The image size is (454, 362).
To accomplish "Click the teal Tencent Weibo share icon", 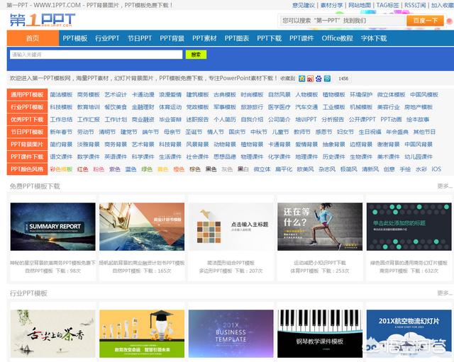I will 327,79.
